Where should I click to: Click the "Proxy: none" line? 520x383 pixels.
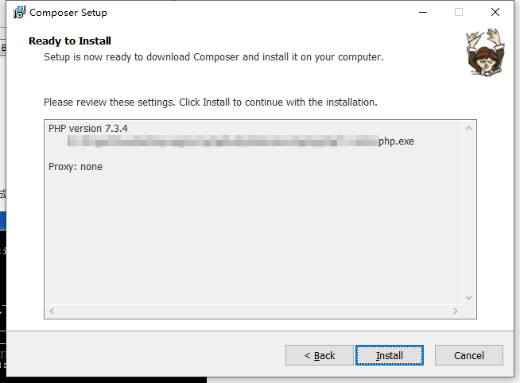76,167
